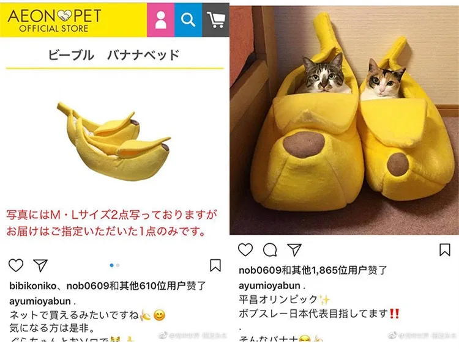Click the blue search magnifier icon
This screenshot has width=459, height=349.
pyautogui.click(x=188, y=20)
